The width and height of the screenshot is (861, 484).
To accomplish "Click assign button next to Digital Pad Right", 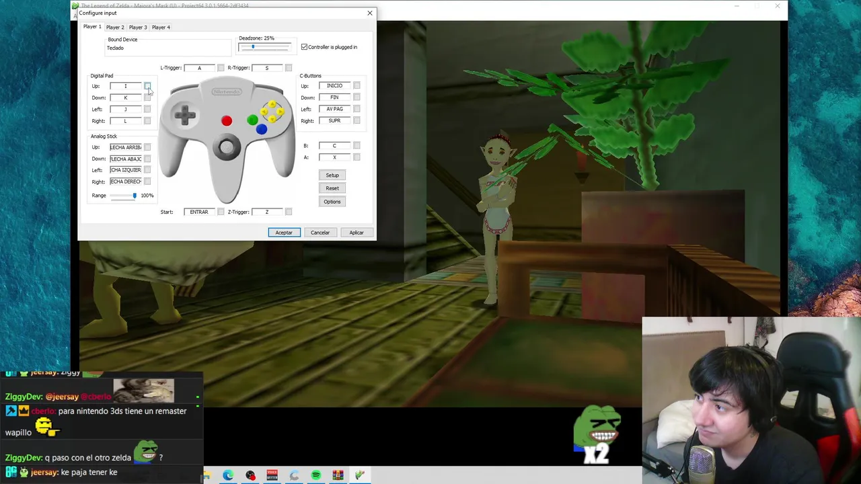I will pos(147,121).
